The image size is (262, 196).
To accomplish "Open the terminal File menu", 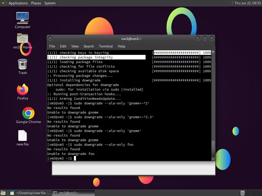I will pos(52,46).
